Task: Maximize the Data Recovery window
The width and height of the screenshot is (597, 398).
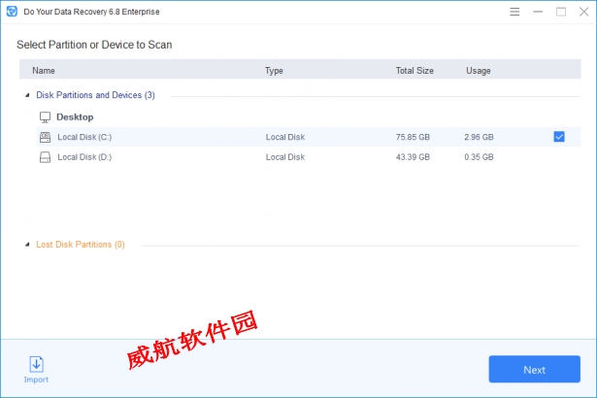Action: click(x=561, y=12)
